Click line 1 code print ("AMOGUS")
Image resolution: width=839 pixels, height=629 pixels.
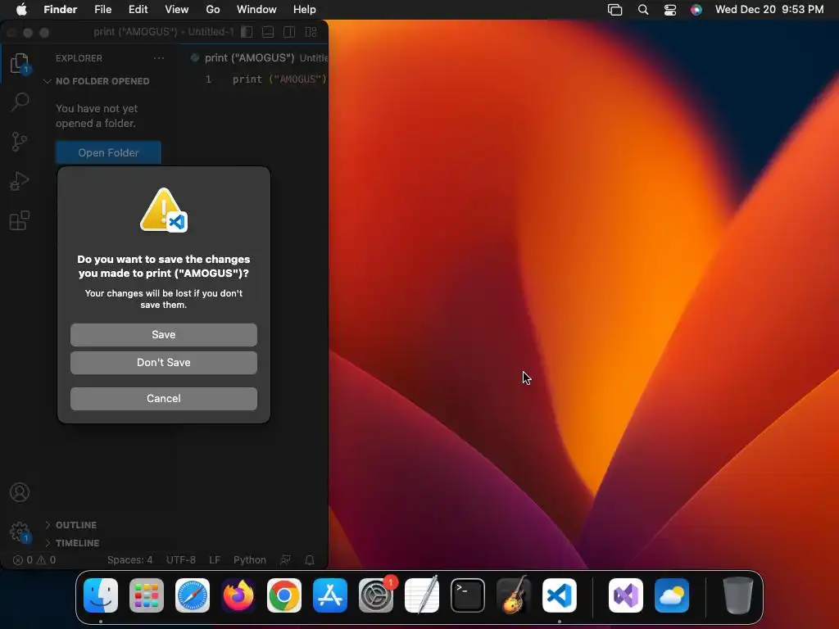[x=279, y=79]
